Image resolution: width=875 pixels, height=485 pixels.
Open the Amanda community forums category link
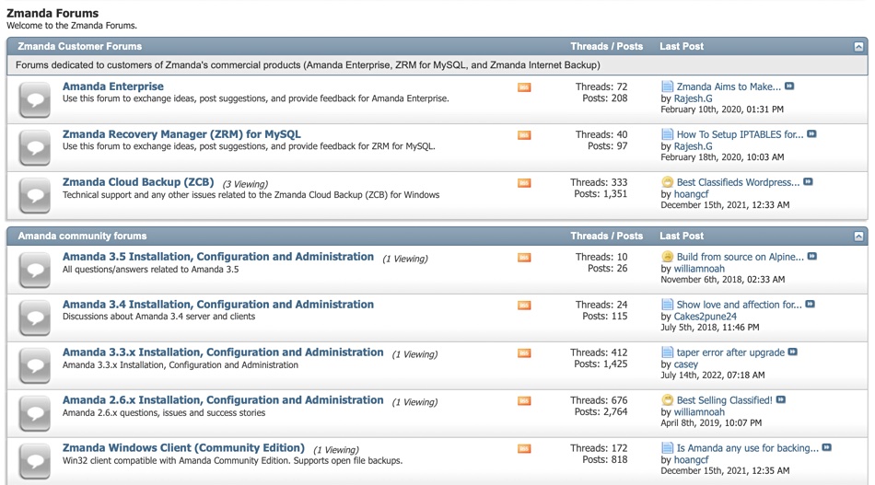pyautogui.click(x=82, y=236)
